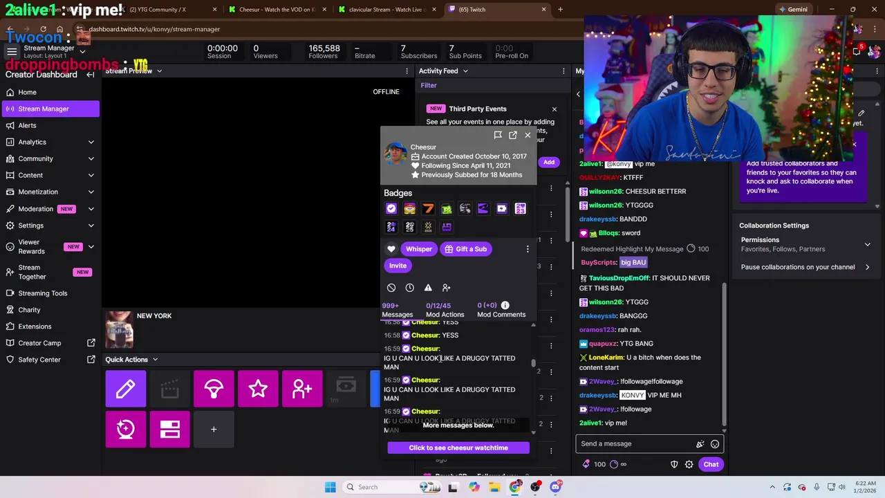This screenshot has height=498, width=885.
Task: Close the Cheesur user card
Action: pyautogui.click(x=528, y=136)
